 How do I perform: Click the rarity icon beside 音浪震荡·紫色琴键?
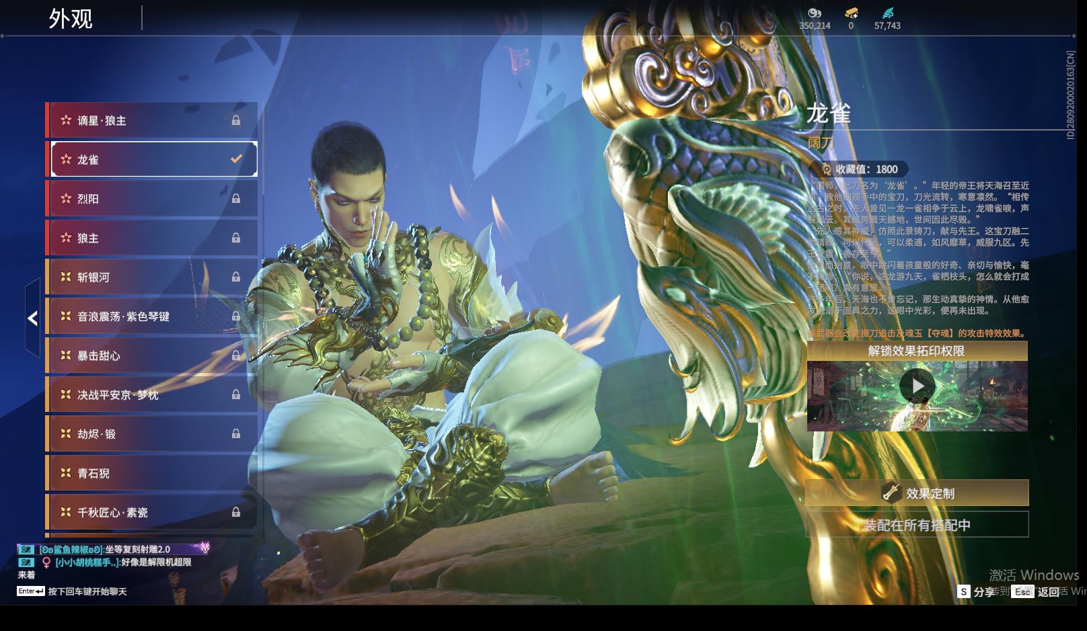pos(66,316)
